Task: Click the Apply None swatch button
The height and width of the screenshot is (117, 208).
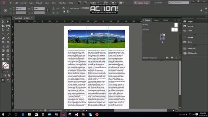Action: (x=9, y=76)
